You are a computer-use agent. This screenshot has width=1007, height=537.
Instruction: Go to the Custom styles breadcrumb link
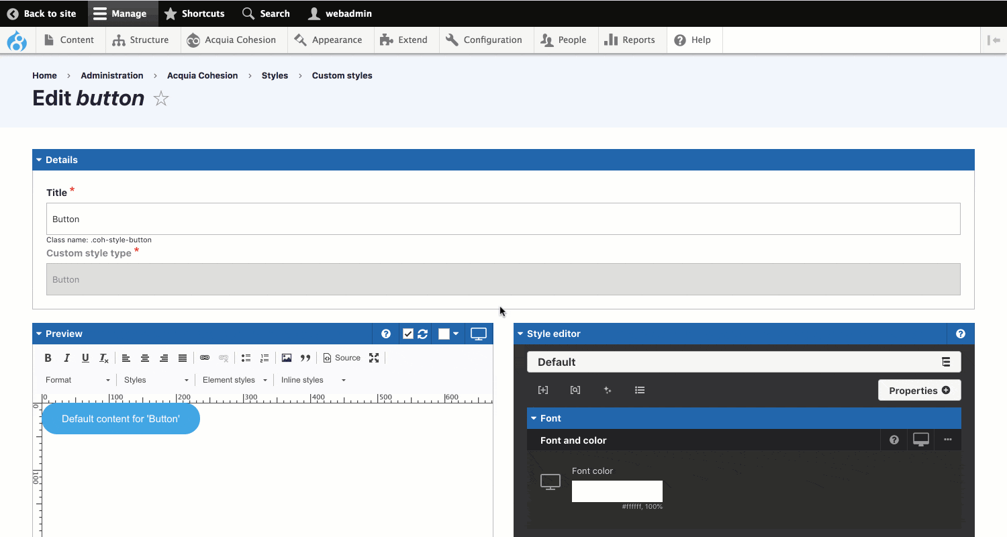point(342,75)
